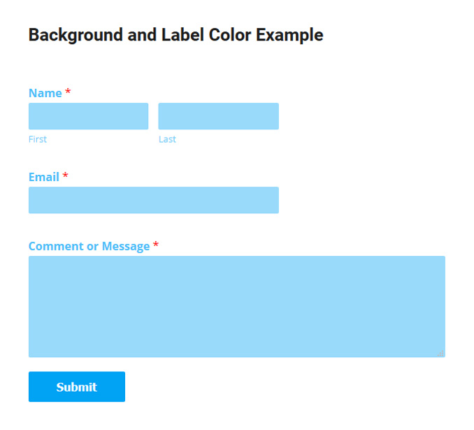The height and width of the screenshot is (430, 474).
Task: Click the Last name input field
Action: (x=218, y=116)
